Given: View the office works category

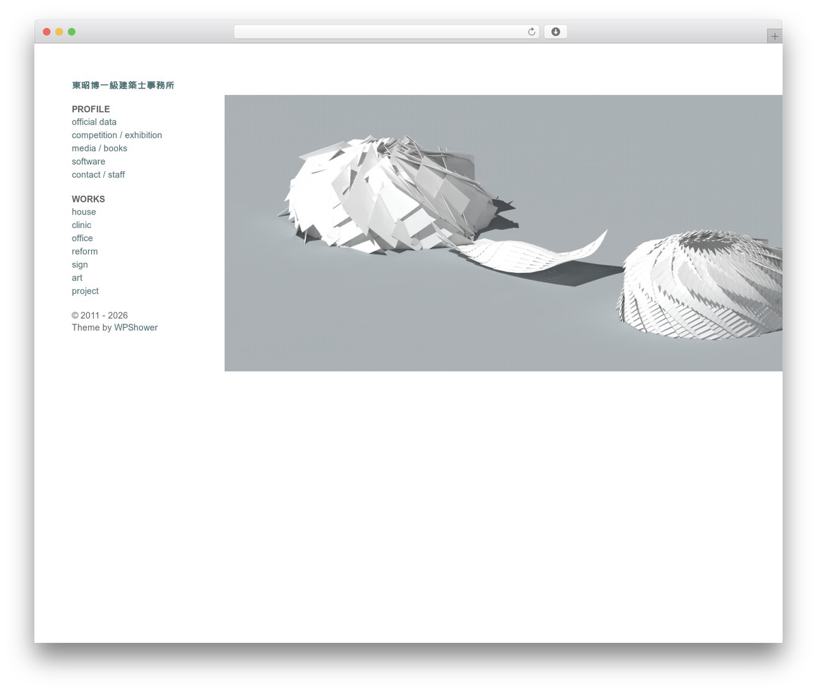Looking at the screenshot, I should point(82,238).
